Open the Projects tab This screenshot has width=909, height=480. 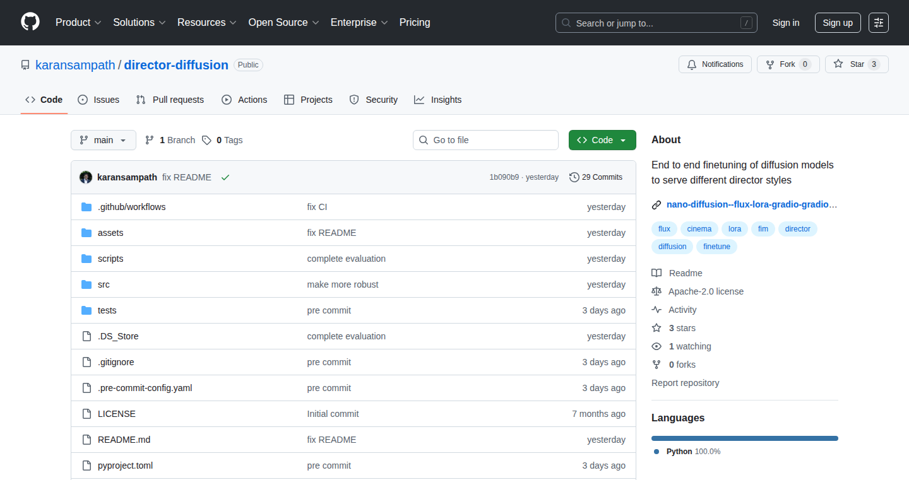pyautogui.click(x=308, y=100)
